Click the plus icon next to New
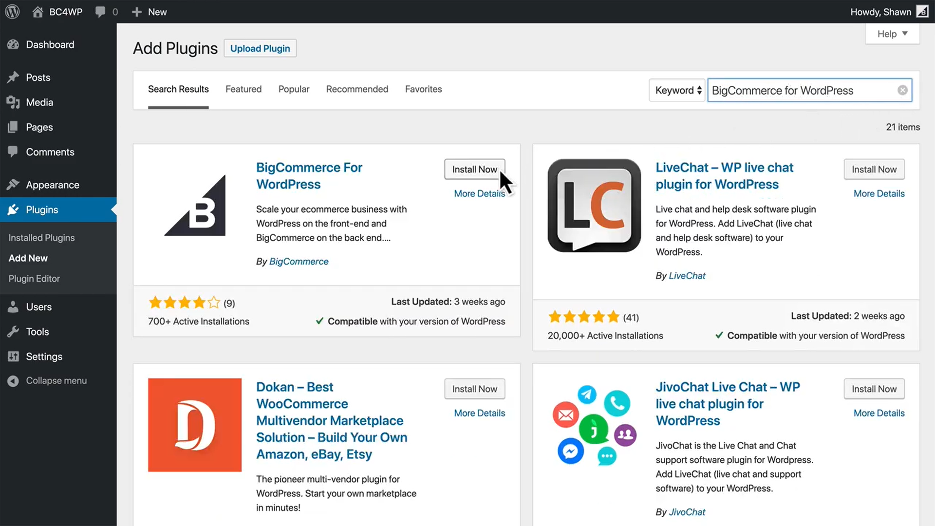The height and width of the screenshot is (526, 935). (137, 12)
